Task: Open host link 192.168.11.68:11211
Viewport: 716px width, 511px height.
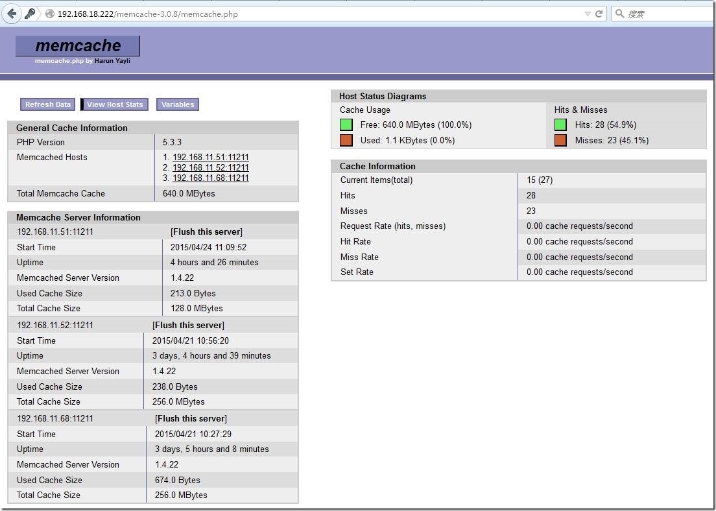Action: click(x=211, y=178)
